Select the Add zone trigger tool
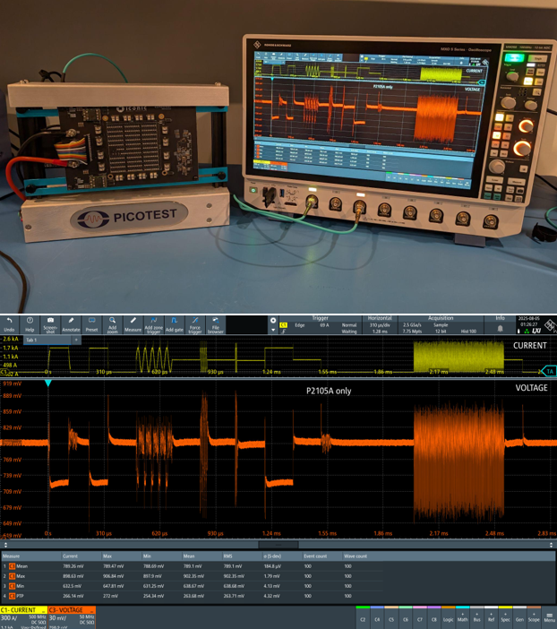557x629 pixels. pos(153,324)
